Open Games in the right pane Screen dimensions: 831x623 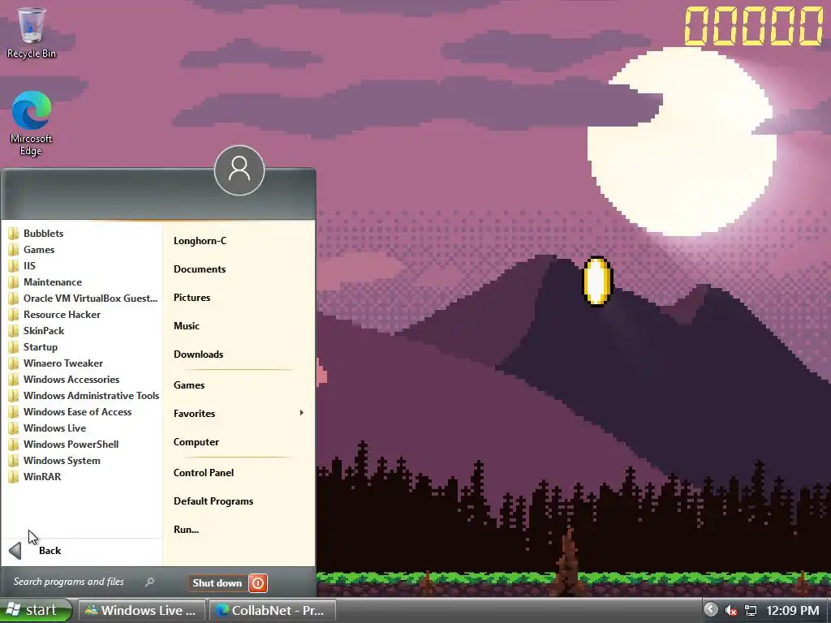tap(188, 385)
